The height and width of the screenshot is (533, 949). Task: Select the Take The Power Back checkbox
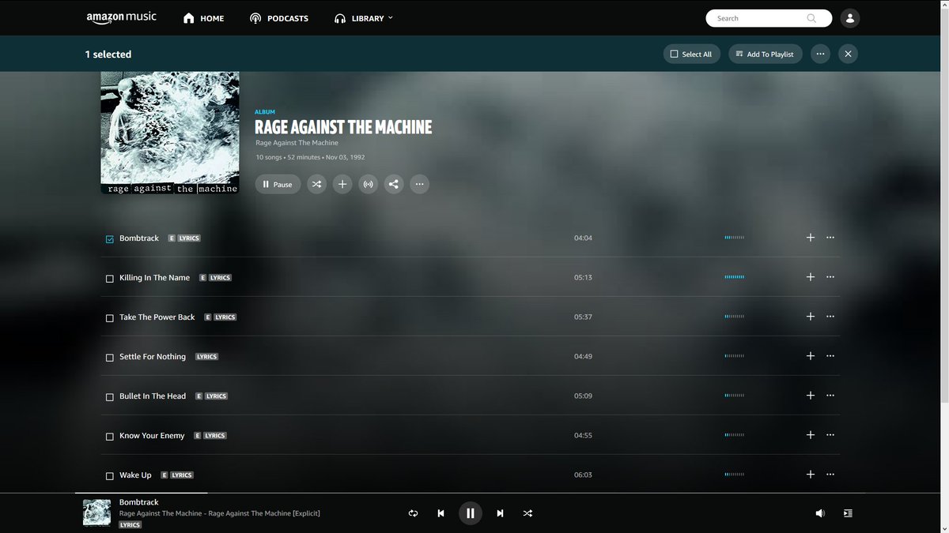pyautogui.click(x=110, y=318)
